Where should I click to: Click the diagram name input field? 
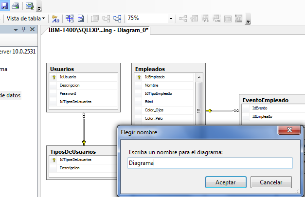coord(210,163)
